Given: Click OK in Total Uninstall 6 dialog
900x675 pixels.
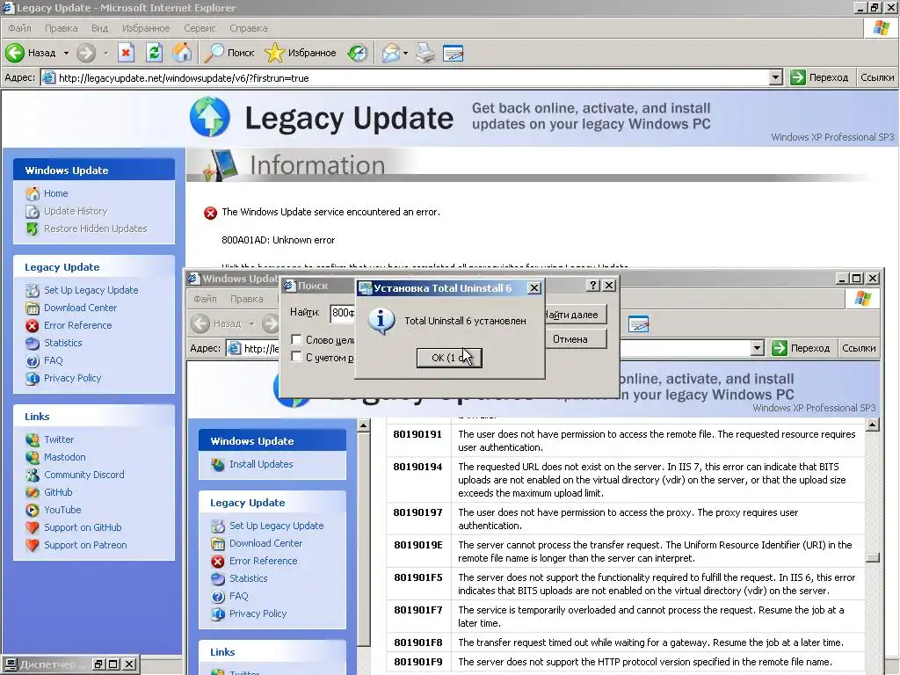Looking at the screenshot, I should [x=449, y=358].
